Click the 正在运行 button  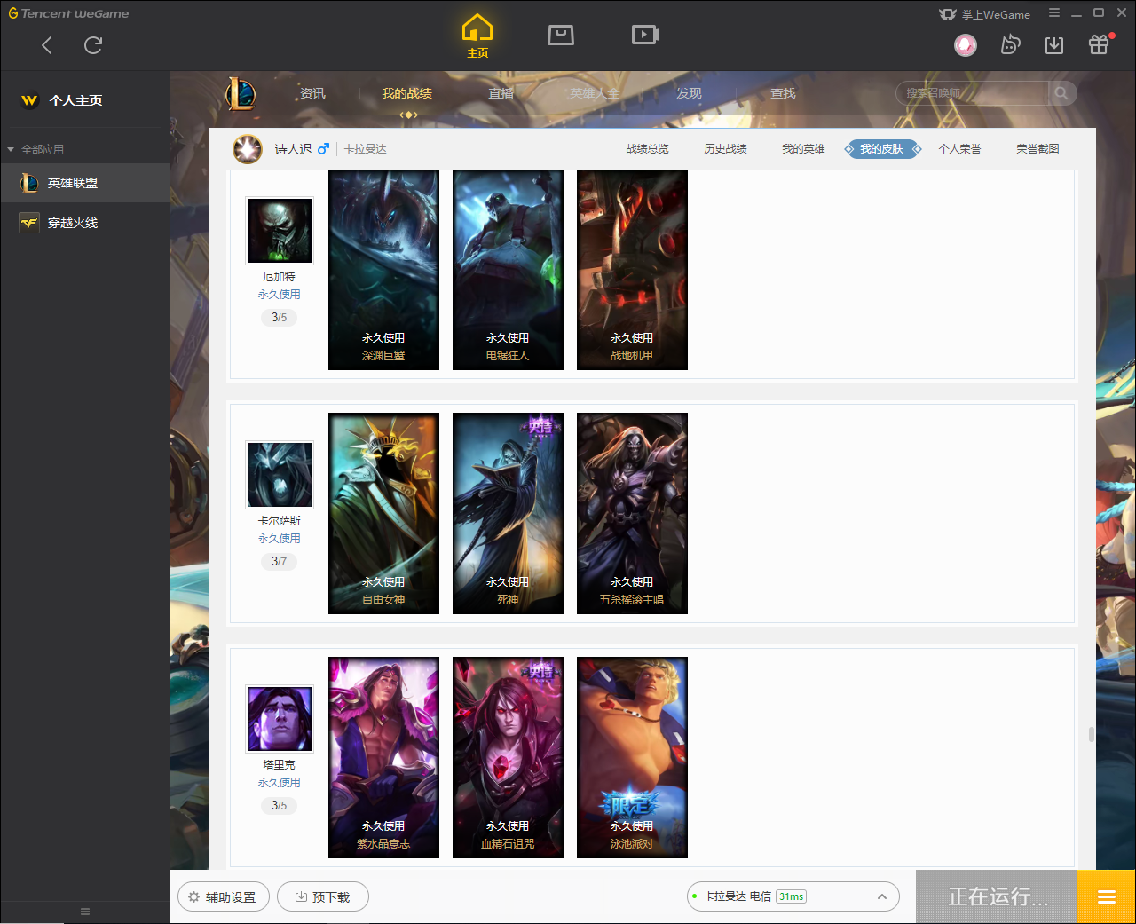[997, 897]
